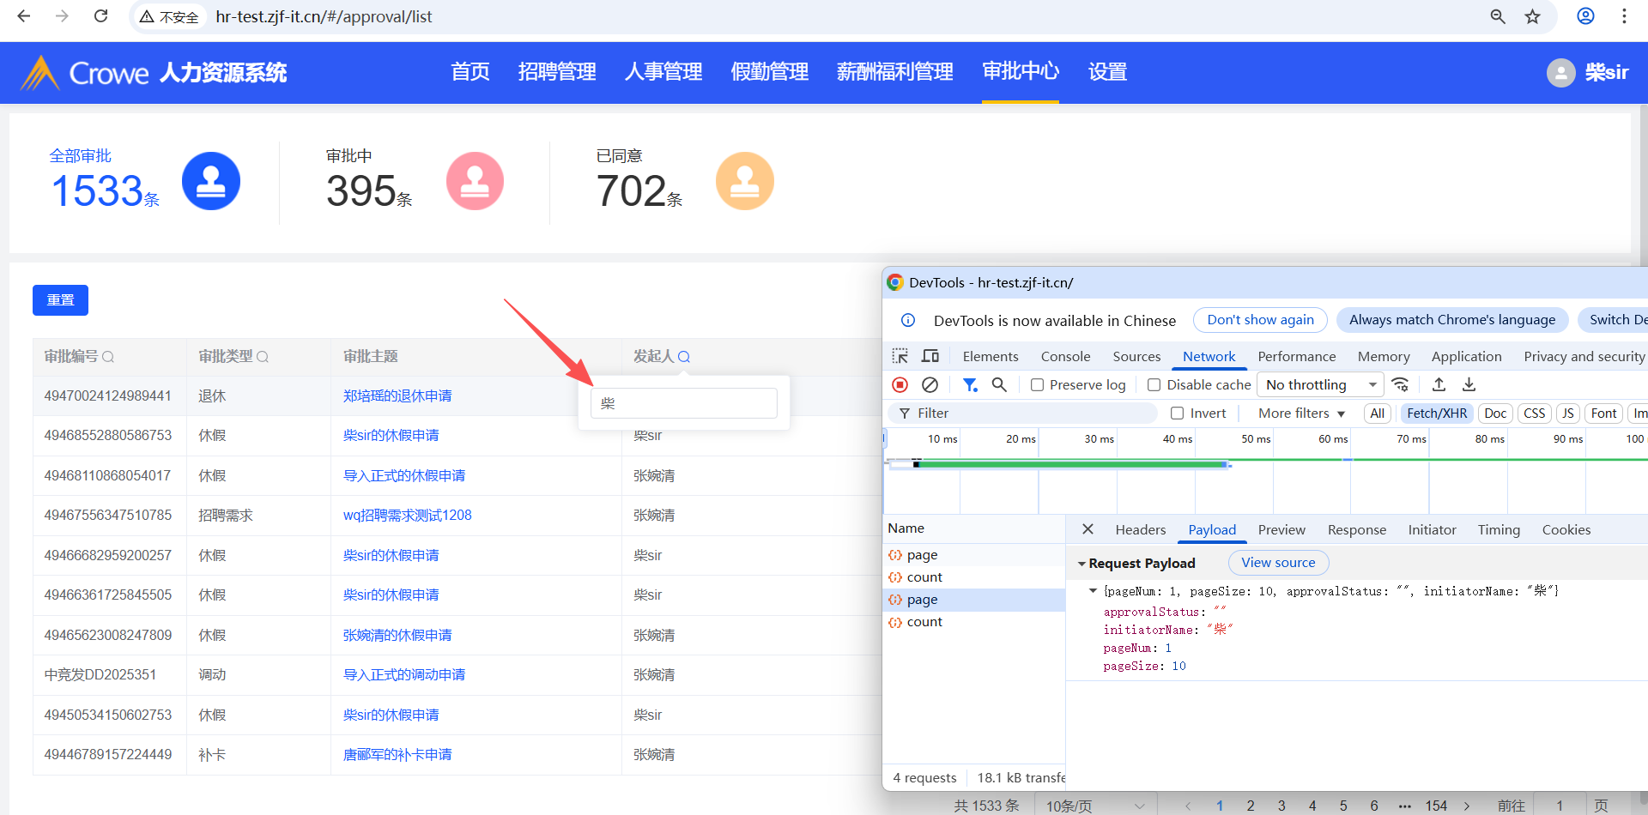Switch to the DevTools Elements tab
This screenshot has height=815, width=1648.
point(991,356)
